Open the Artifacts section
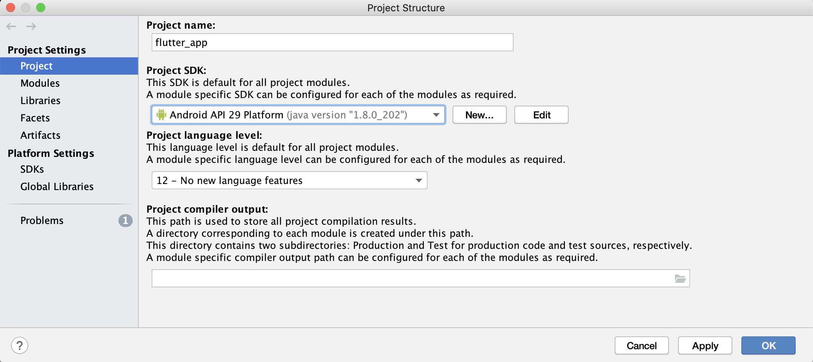813x362 pixels. coord(40,135)
